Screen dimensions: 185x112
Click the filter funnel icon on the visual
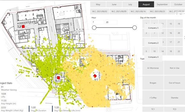point(177,14)
